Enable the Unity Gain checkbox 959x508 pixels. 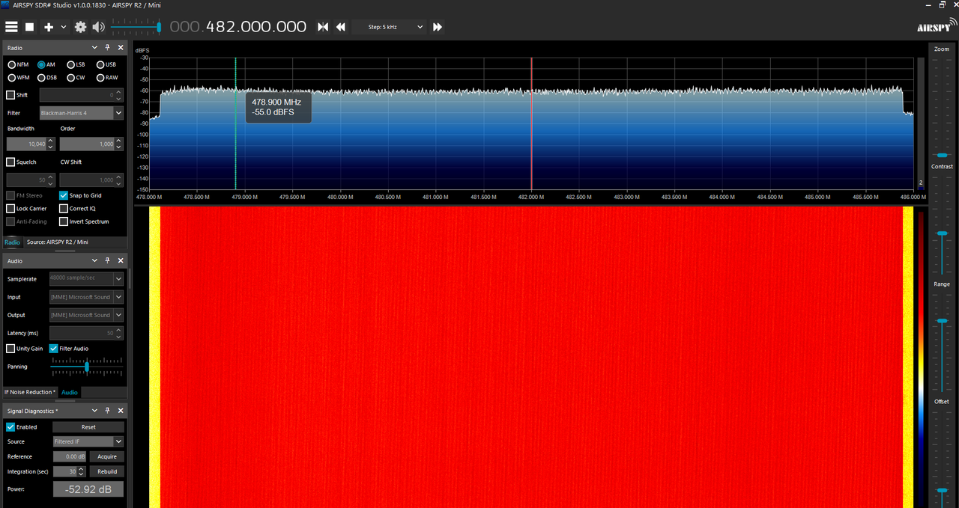coord(10,349)
